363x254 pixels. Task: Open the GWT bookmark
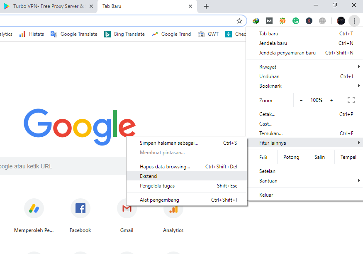208,35
